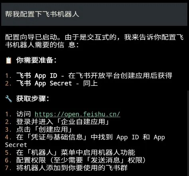
Task: Click step 6 配置权限 line
Action: [76, 160]
